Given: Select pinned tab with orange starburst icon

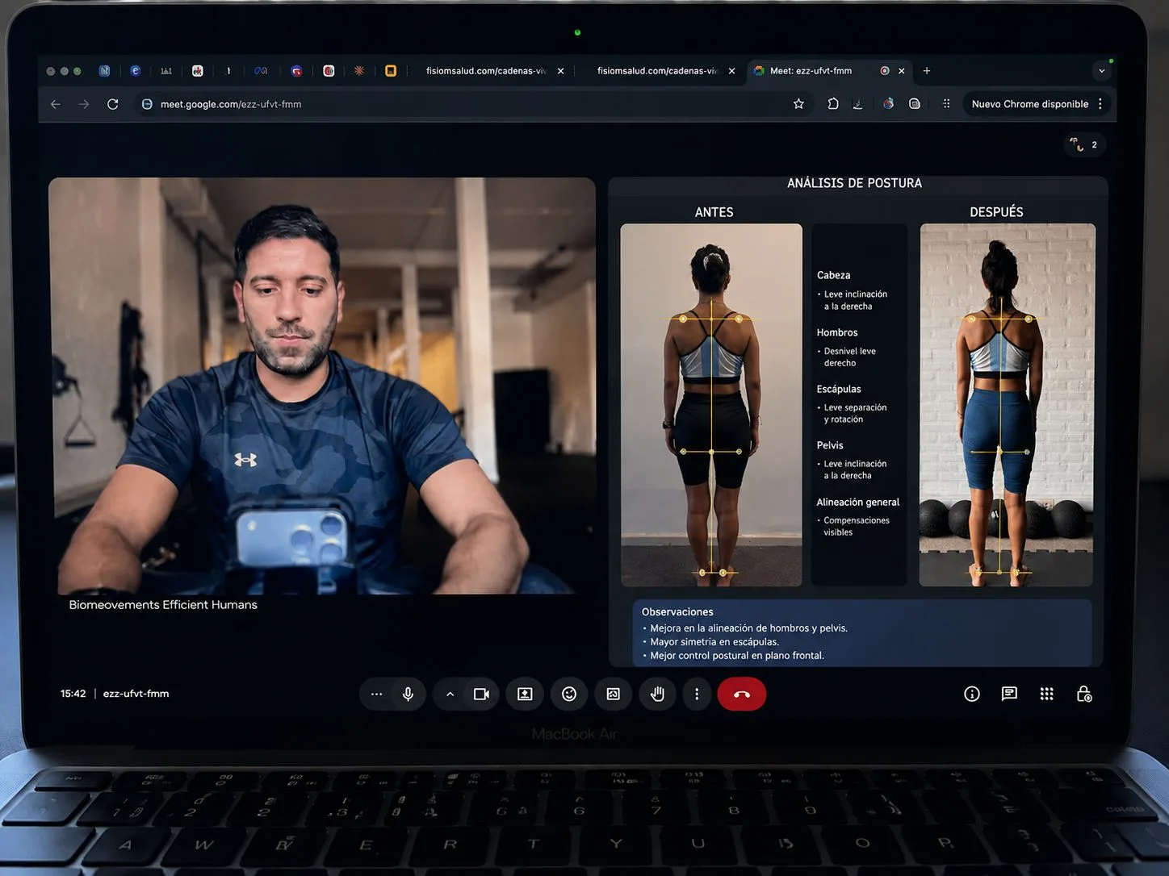Looking at the screenshot, I should point(359,71).
